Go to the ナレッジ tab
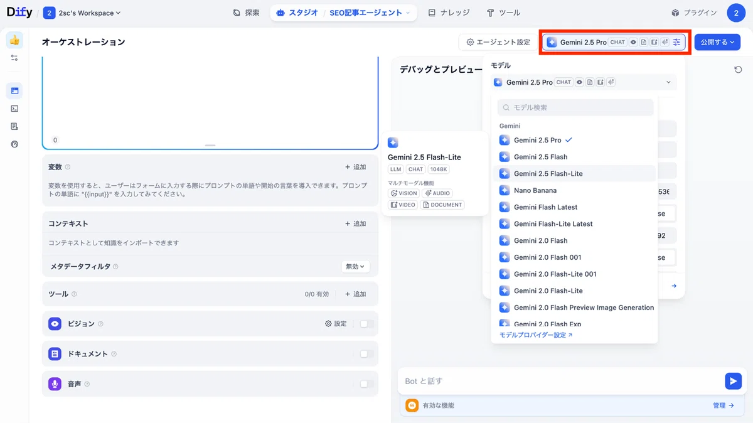Screen dimensions: 753x423 (x=449, y=13)
